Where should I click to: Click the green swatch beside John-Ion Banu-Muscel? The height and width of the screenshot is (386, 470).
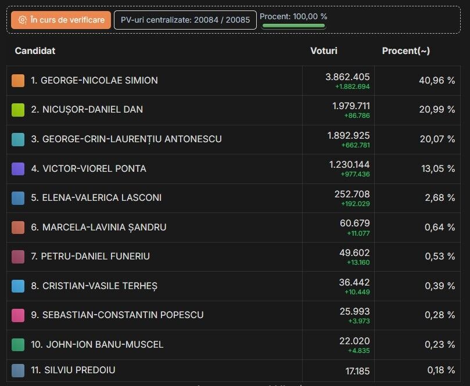click(x=18, y=345)
